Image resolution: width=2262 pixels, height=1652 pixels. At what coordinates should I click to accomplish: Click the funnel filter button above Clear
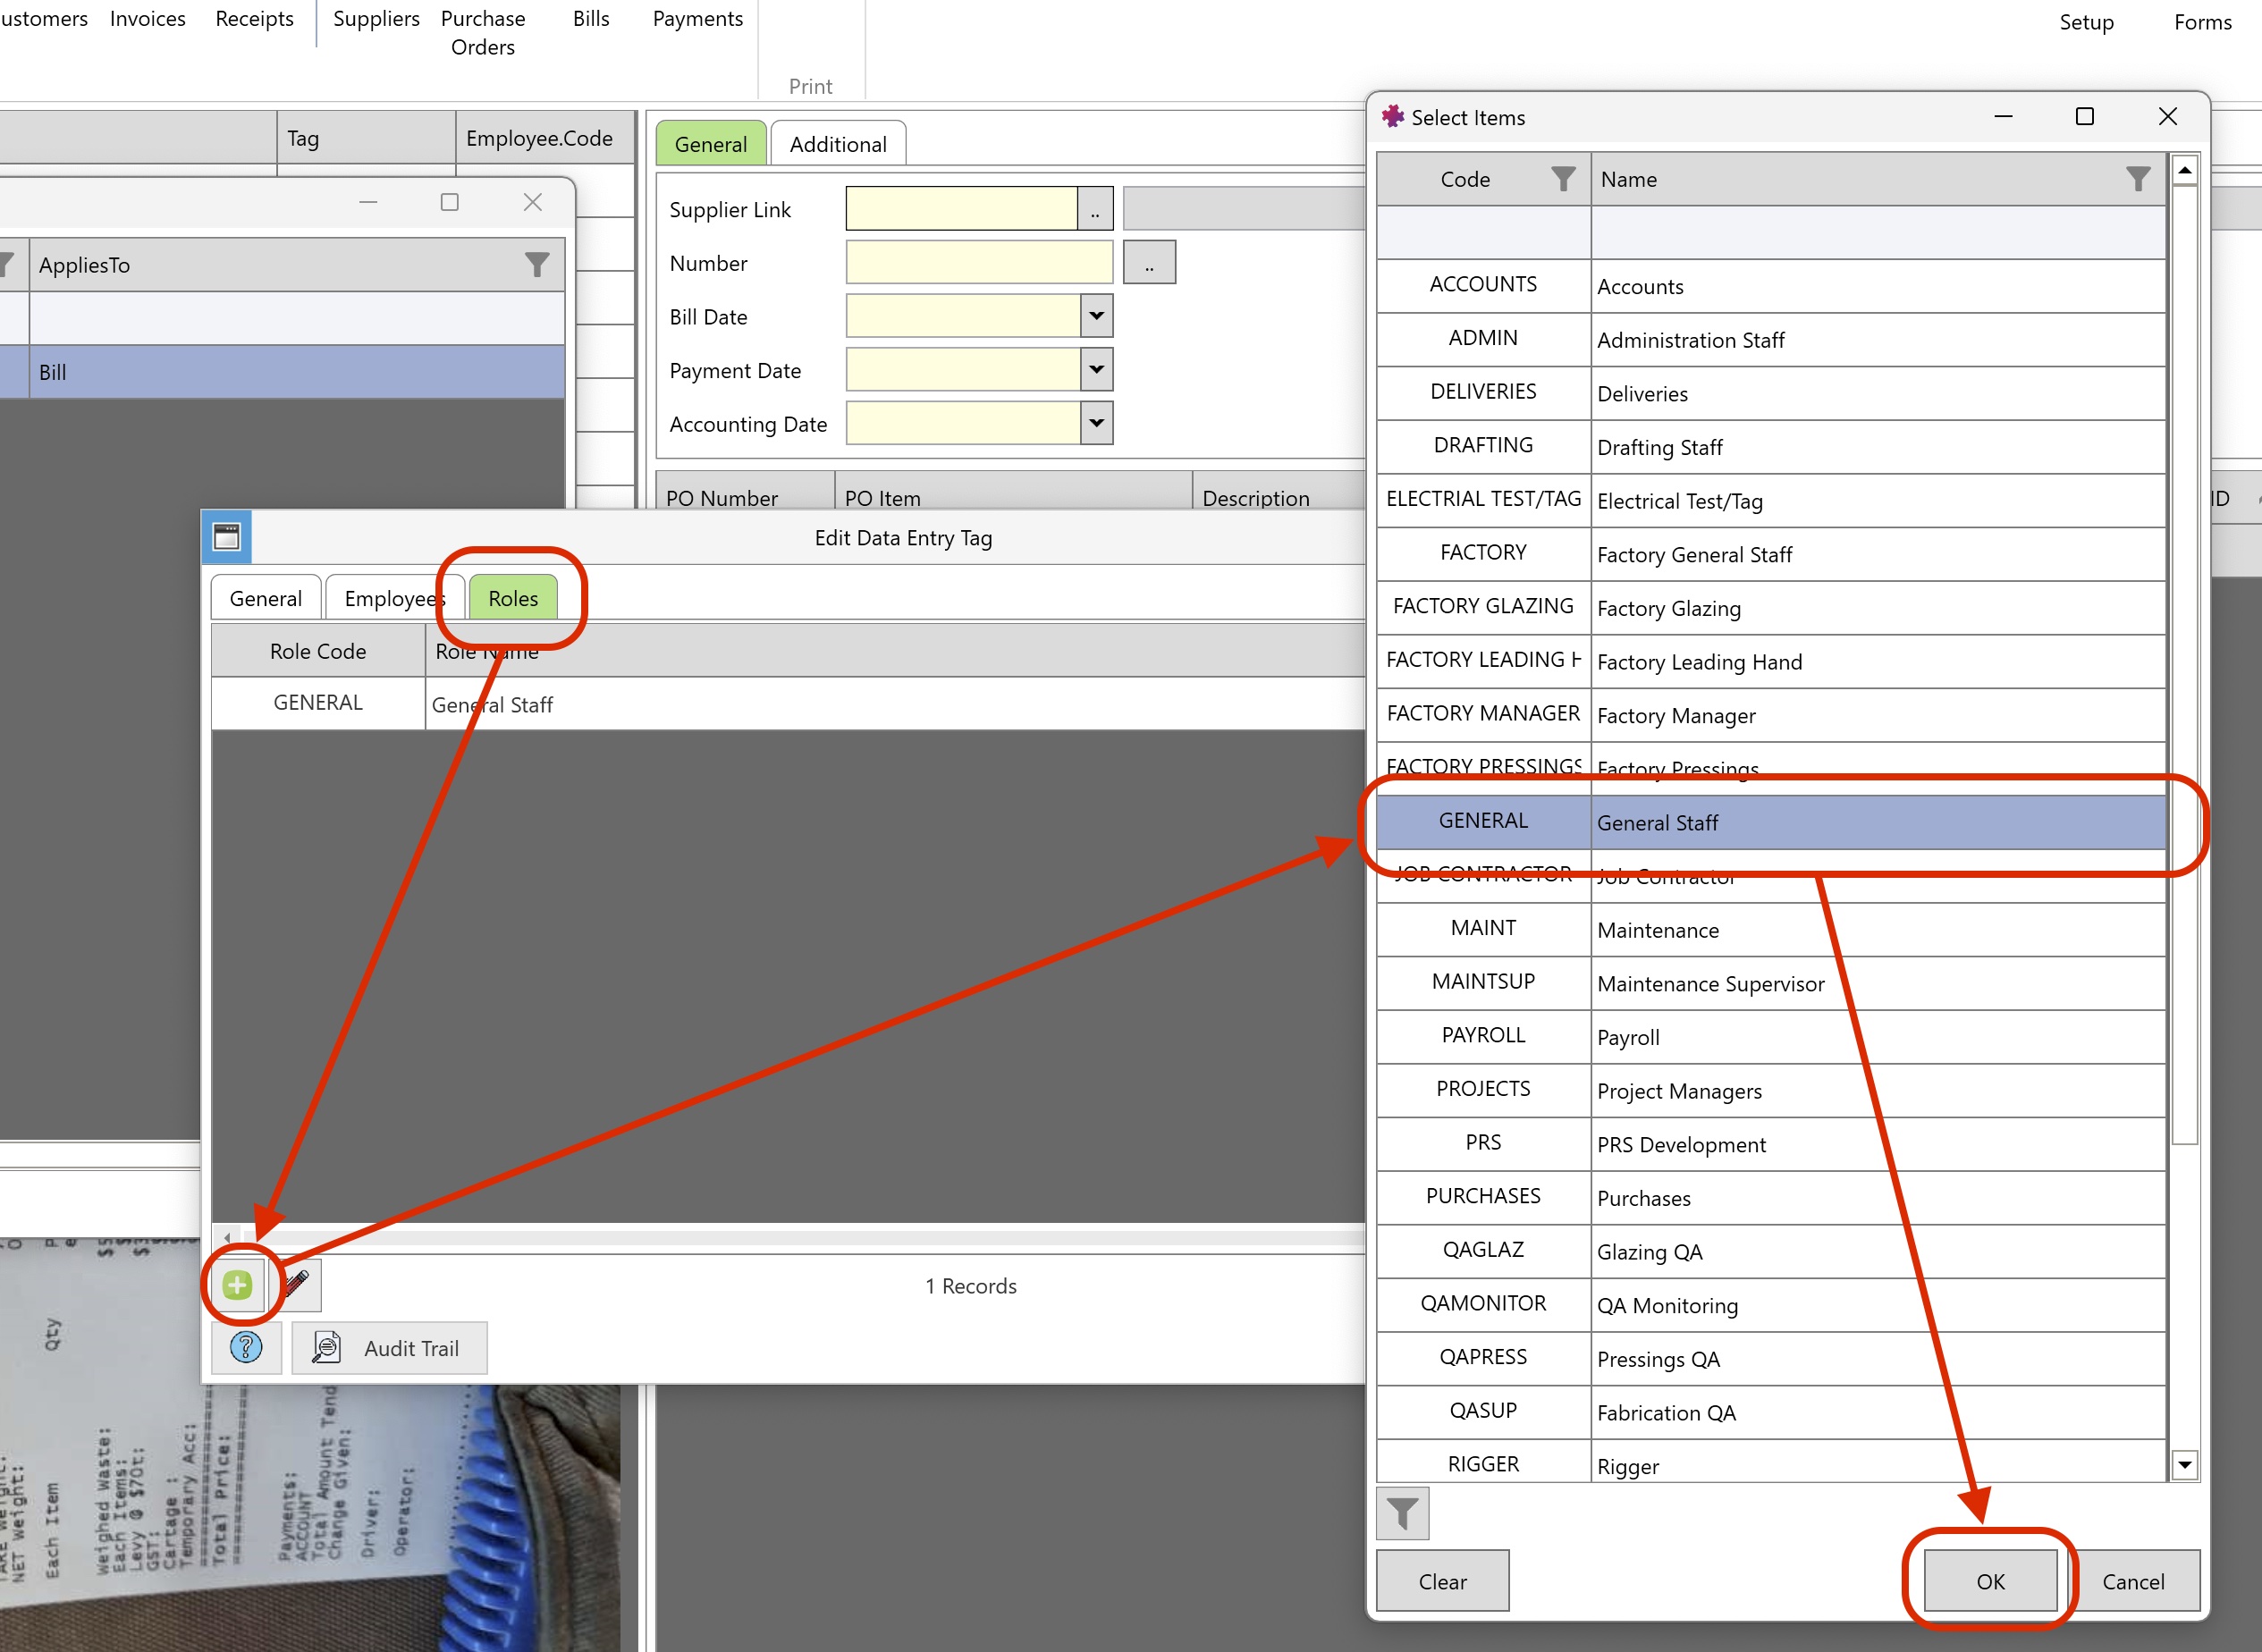click(x=1402, y=1513)
